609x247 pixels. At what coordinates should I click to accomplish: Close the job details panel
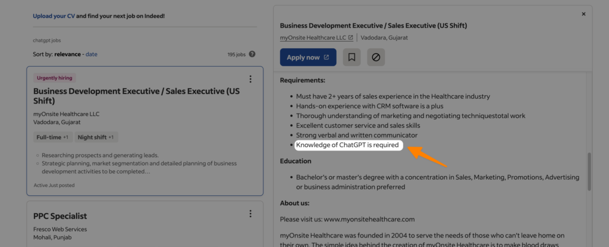(583, 14)
